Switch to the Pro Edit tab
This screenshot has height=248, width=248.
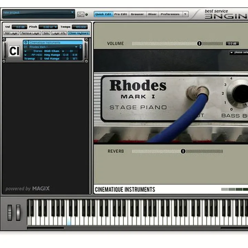click(x=121, y=14)
